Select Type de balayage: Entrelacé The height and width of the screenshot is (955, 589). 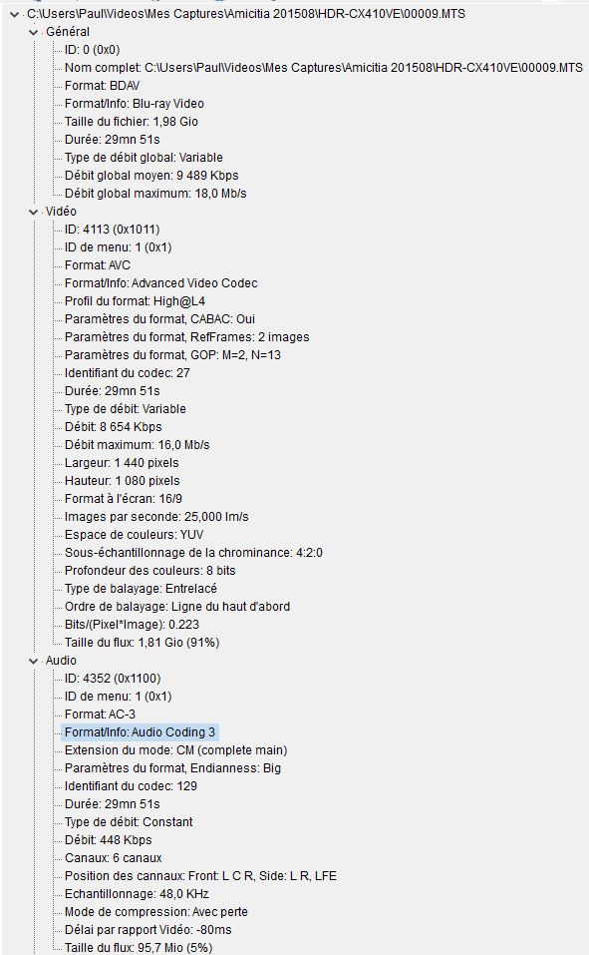tap(141, 589)
